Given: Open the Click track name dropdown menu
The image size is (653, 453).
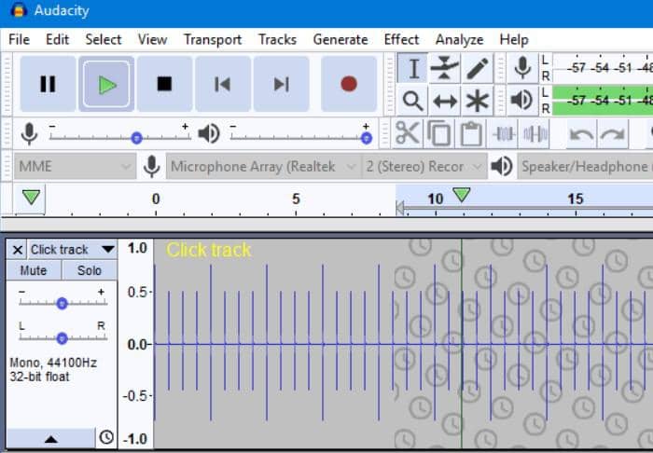Looking at the screenshot, I should point(73,250).
